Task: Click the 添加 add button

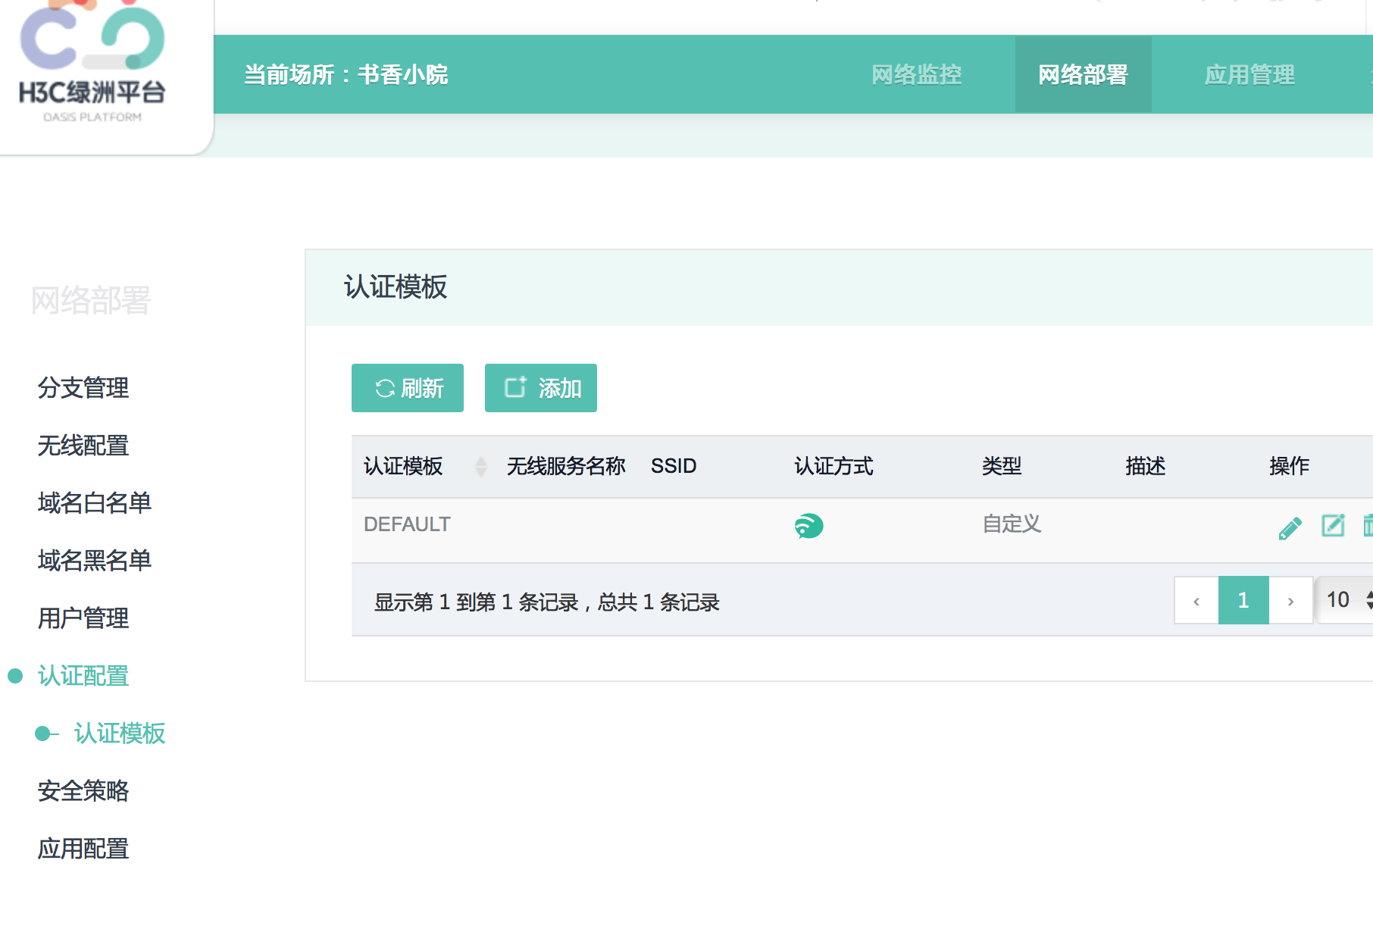Action: (541, 388)
